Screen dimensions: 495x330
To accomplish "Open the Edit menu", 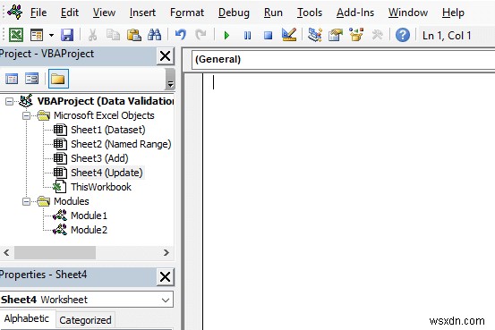I will pyautogui.click(x=70, y=13).
